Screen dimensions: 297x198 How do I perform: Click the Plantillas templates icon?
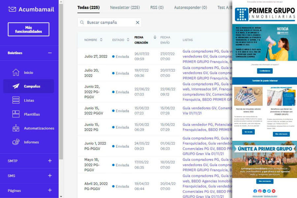pyautogui.click(x=16, y=114)
